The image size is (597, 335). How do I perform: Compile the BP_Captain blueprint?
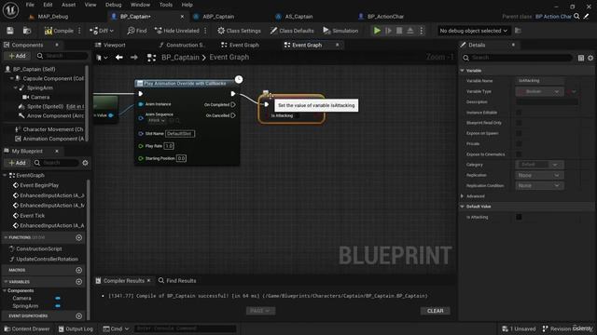pyautogui.click(x=59, y=31)
